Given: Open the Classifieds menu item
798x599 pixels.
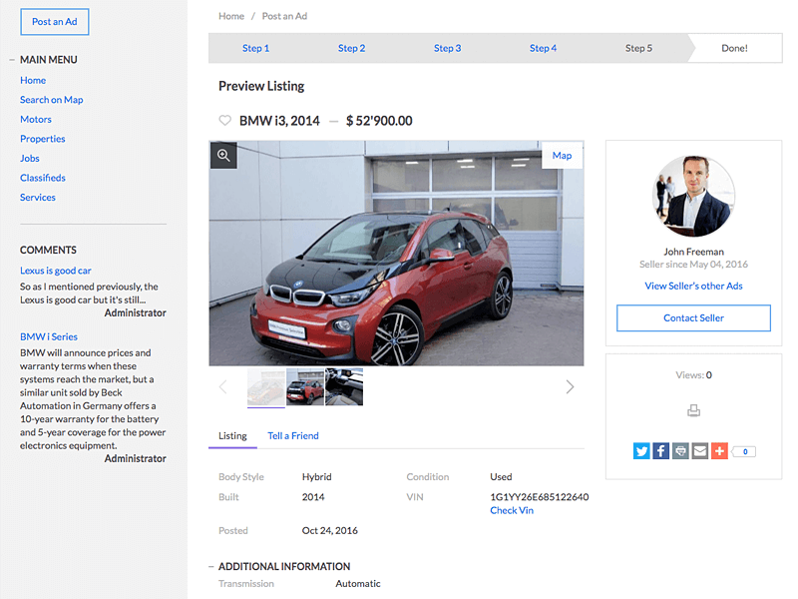Looking at the screenshot, I should coord(43,178).
